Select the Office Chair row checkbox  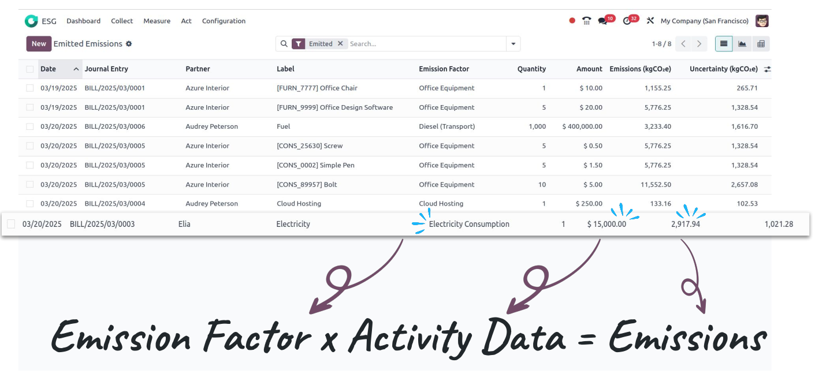pos(30,88)
